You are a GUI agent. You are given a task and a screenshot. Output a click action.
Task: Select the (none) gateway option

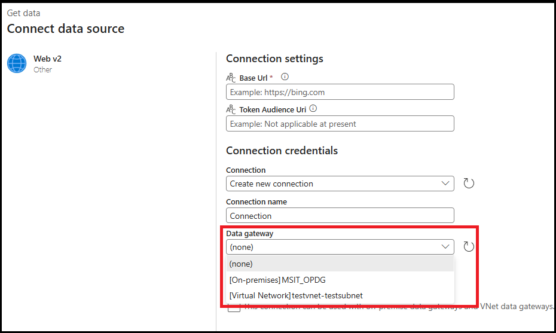pos(340,264)
